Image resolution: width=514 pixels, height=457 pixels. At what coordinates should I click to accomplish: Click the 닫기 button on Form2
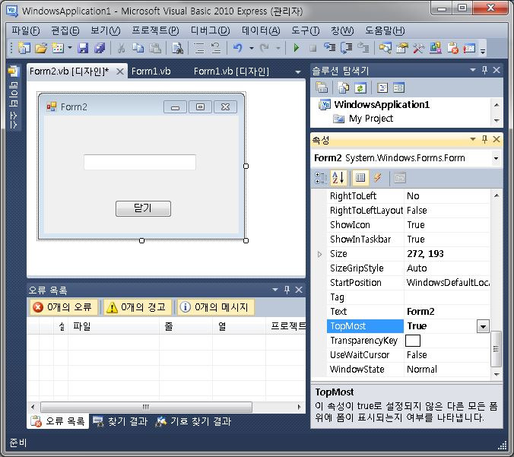pos(143,208)
